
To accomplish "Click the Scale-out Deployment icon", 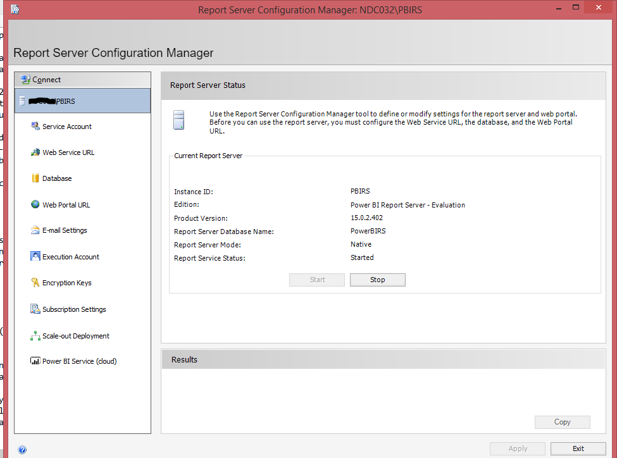I will tap(35, 336).
